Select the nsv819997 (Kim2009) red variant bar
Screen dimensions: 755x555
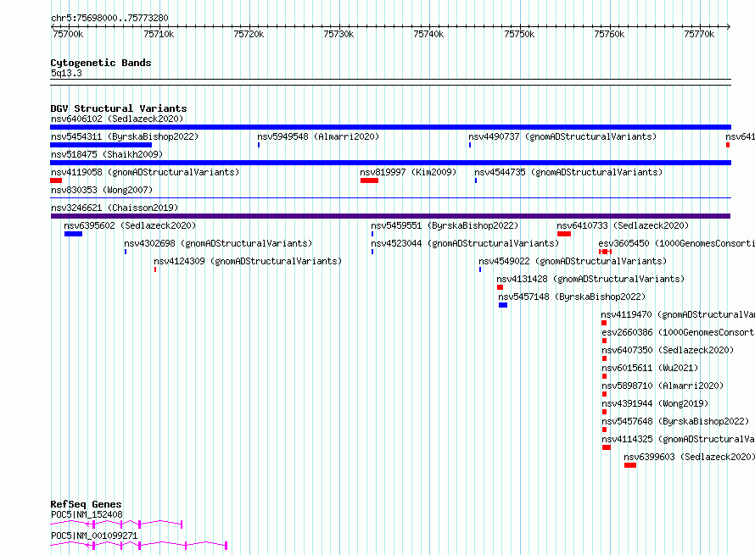tap(369, 180)
